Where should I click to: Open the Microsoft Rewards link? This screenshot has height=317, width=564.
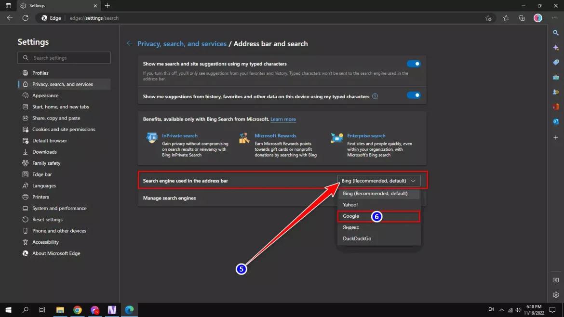[x=276, y=135]
